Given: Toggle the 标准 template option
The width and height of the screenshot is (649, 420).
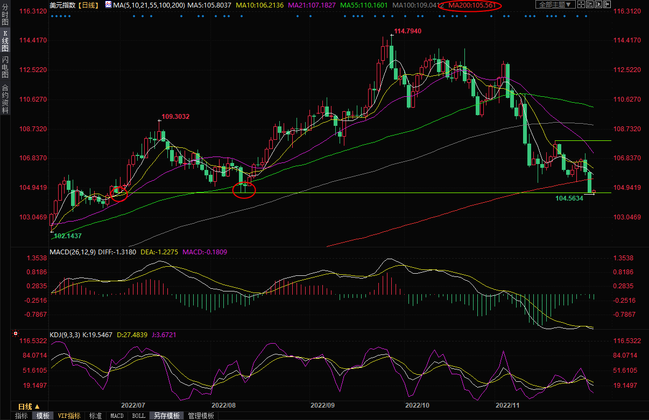Looking at the screenshot, I should (x=95, y=416).
